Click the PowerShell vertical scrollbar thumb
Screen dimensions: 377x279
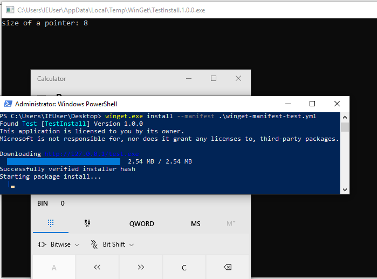click(x=345, y=127)
